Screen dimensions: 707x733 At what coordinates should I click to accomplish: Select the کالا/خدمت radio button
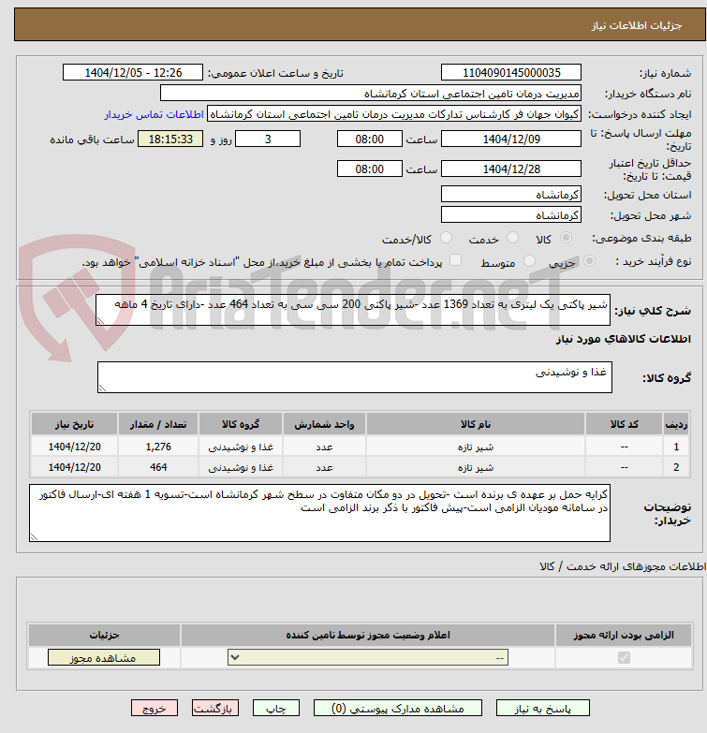(446, 238)
